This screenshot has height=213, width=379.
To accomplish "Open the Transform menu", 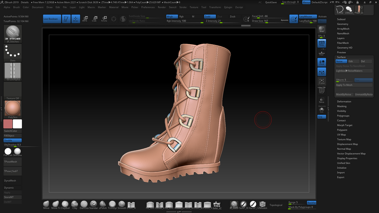I will tap(215, 7).
